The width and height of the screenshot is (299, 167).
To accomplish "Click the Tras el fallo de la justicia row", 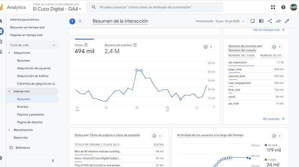I will 119,165.
